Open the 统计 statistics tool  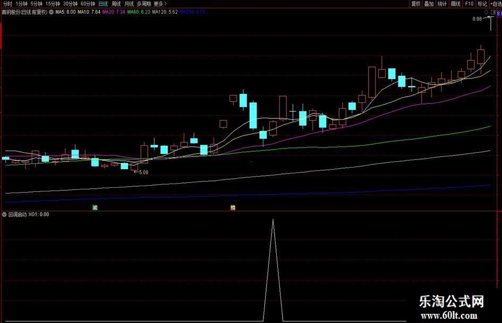click(442, 4)
